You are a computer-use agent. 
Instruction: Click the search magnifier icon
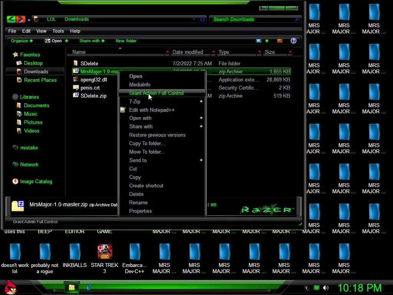(x=297, y=19)
